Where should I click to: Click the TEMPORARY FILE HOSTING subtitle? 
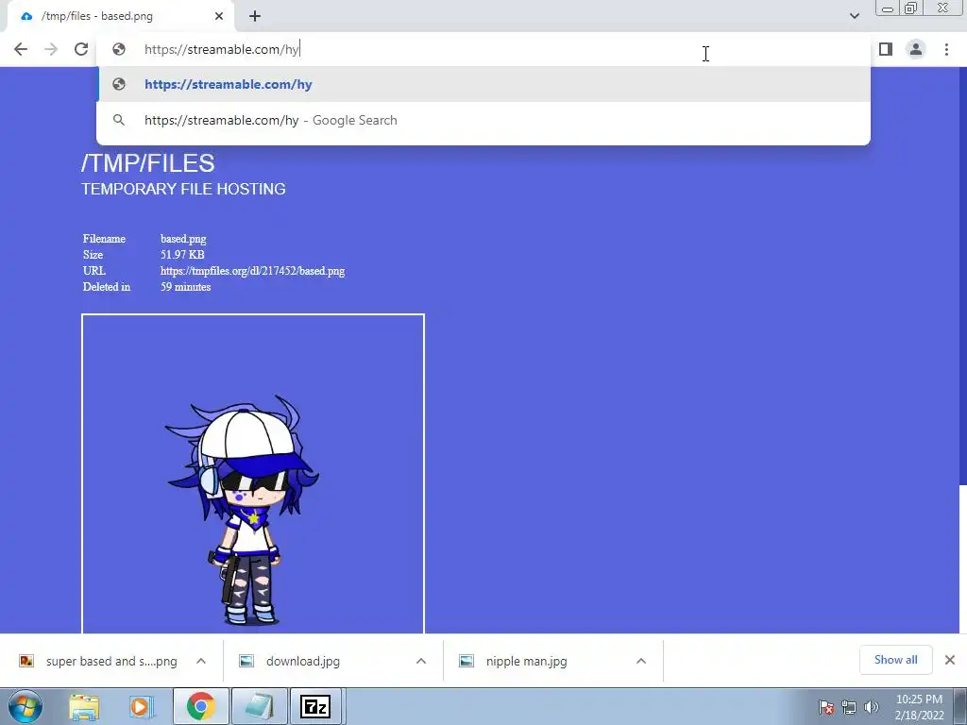coord(183,189)
